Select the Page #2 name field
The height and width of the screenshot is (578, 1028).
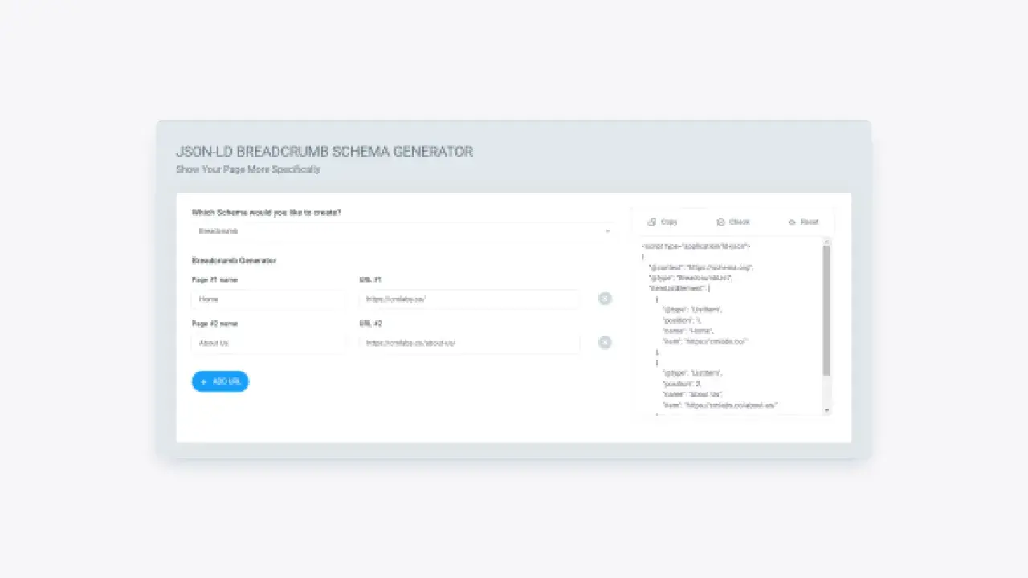tap(268, 343)
